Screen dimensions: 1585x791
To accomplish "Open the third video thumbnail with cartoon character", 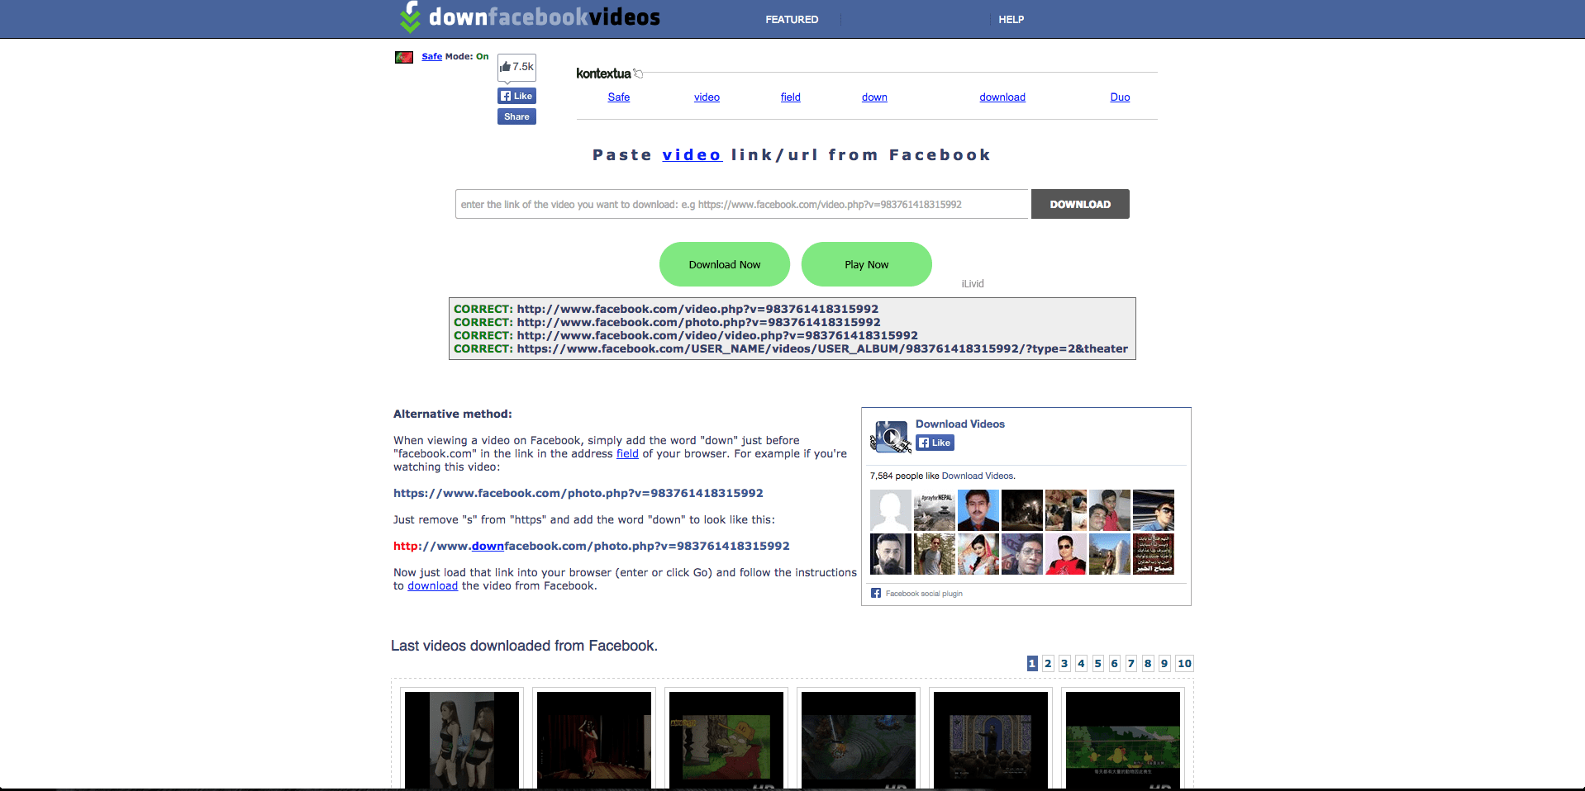I will coord(726,740).
